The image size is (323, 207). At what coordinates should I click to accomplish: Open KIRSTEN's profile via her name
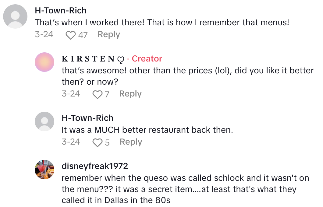[88, 59]
